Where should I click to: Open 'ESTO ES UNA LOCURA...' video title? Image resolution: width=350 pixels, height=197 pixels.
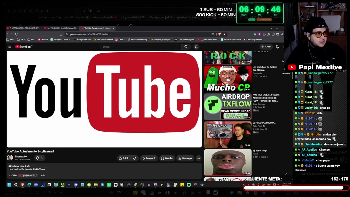pos(264,123)
